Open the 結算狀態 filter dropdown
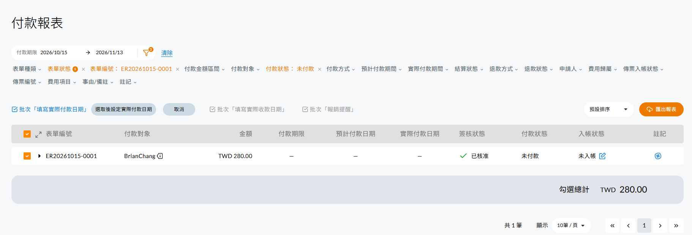This screenshot has width=692, height=235. pyautogui.click(x=469, y=69)
